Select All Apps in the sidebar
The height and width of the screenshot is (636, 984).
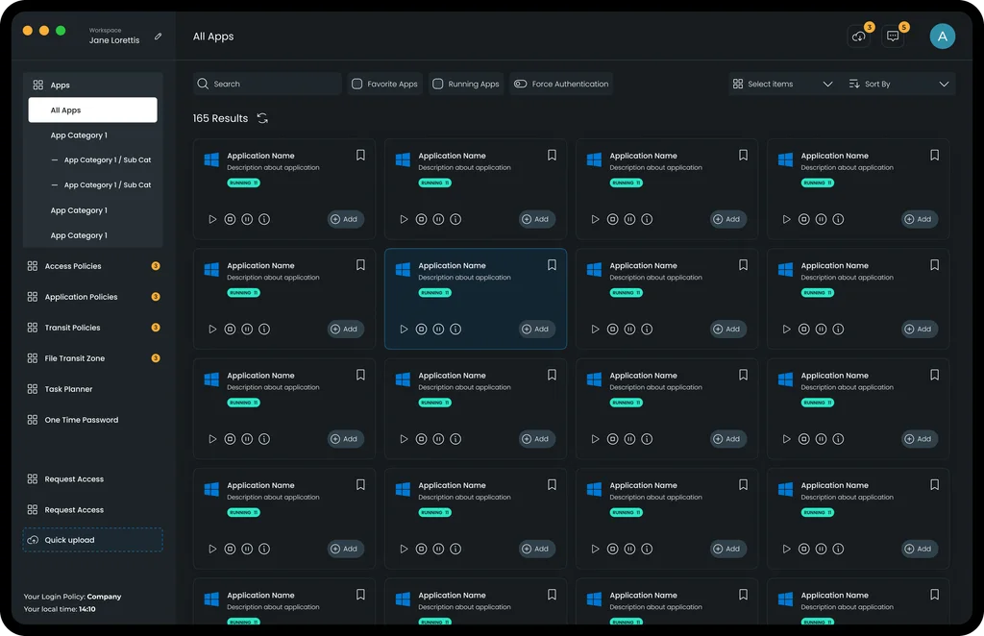(x=93, y=110)
